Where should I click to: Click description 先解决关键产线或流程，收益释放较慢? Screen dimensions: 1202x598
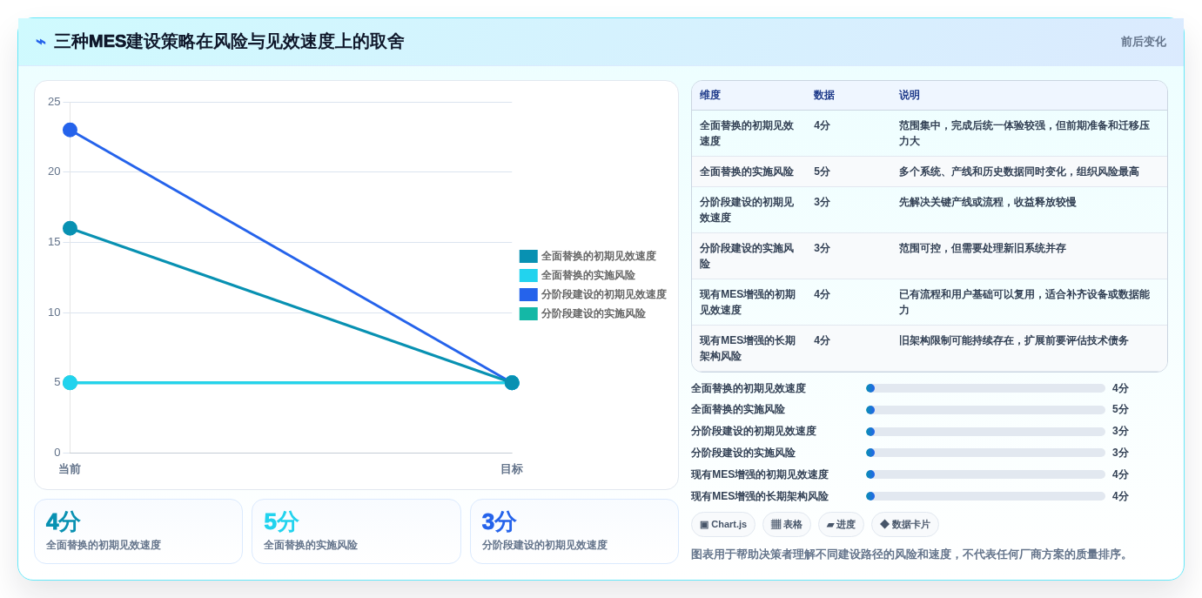click(x=988, y=202)
